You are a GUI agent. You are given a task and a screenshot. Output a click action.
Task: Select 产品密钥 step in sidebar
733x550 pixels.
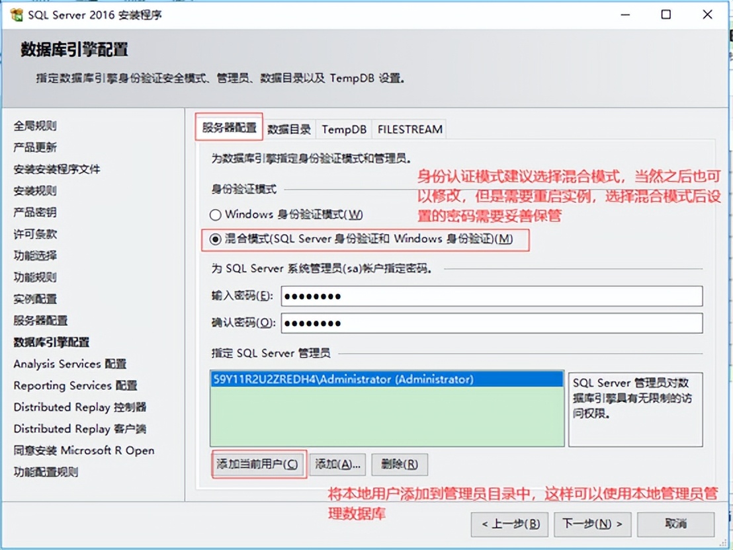[x=35, y=212]
